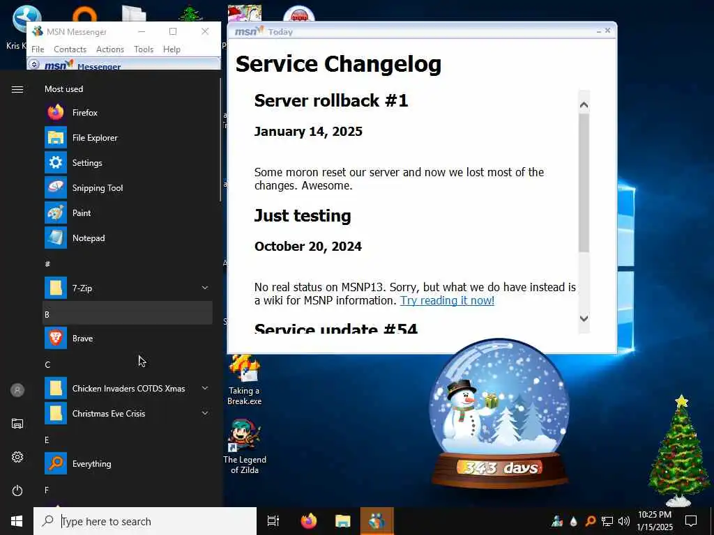
Task: Launch Everything search app
Action: pos(128,463)
